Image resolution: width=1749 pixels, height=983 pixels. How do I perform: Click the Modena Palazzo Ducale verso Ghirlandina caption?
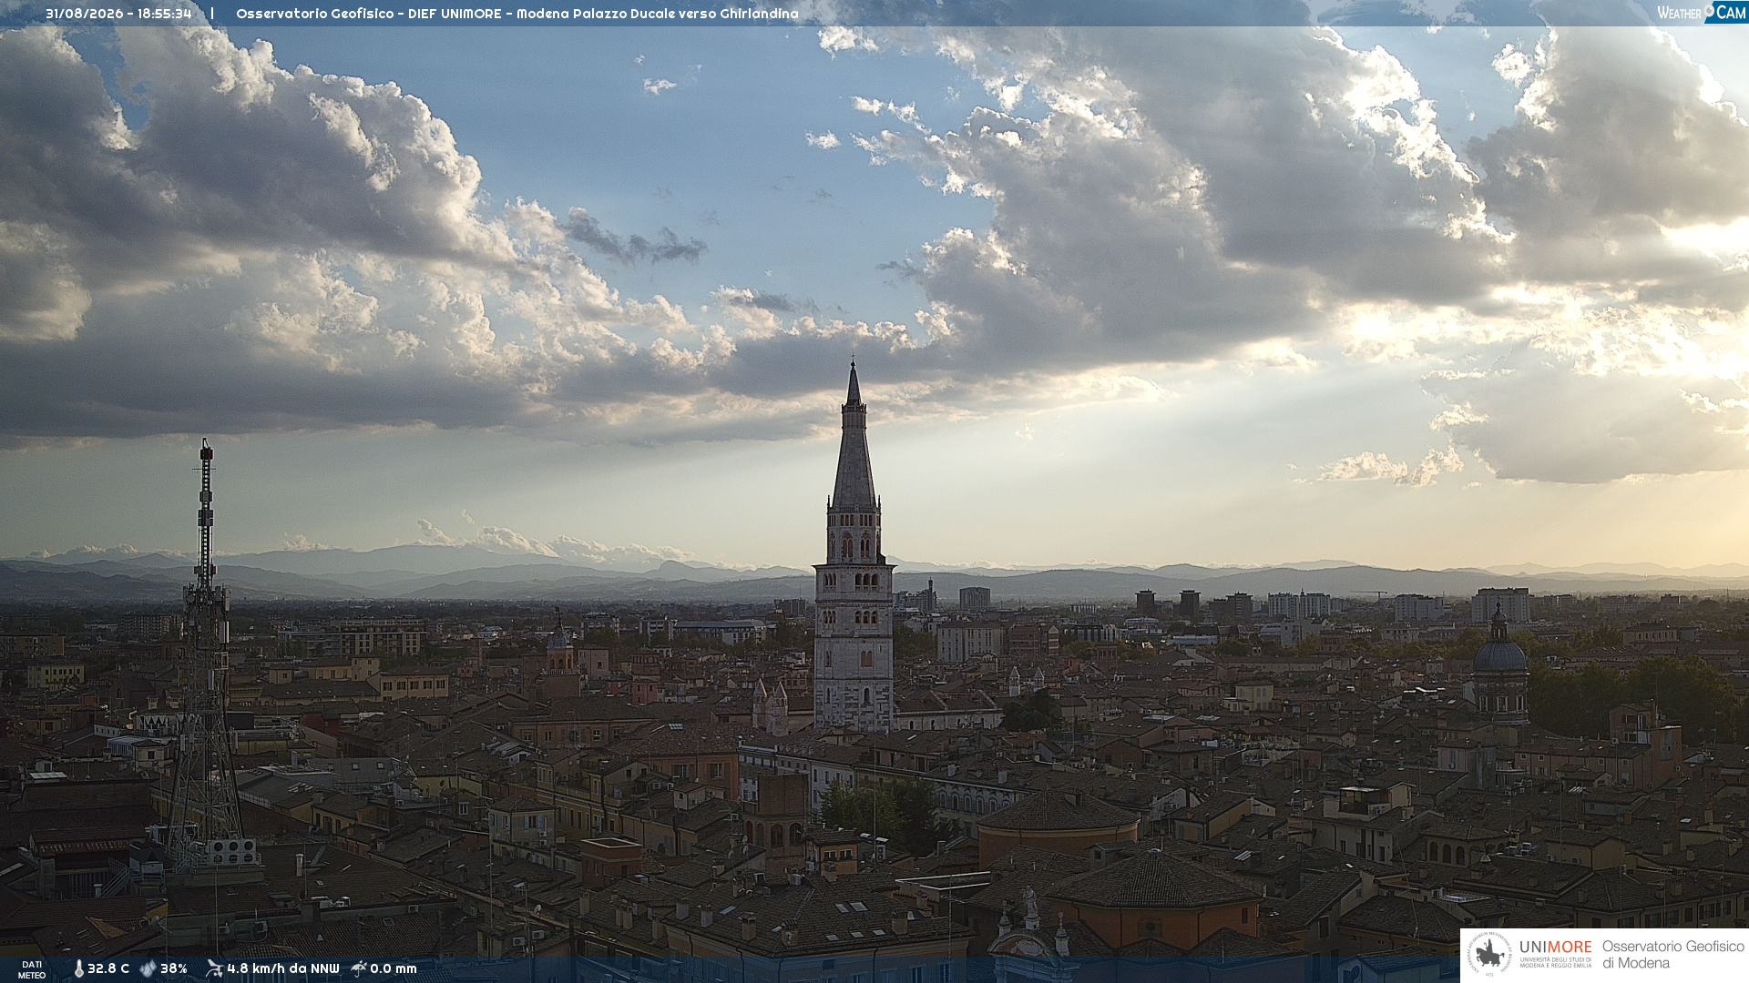[x=658, y=14]
